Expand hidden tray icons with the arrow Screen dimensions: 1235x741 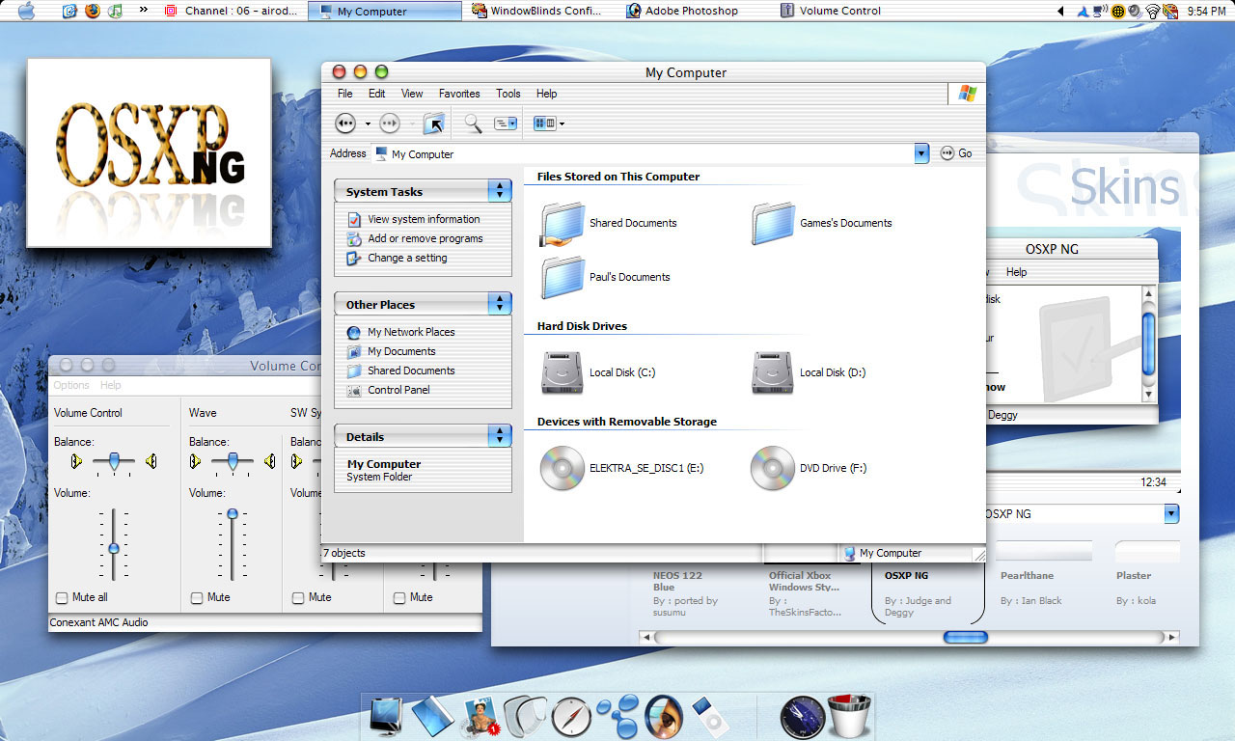(x=1060, y=11)
